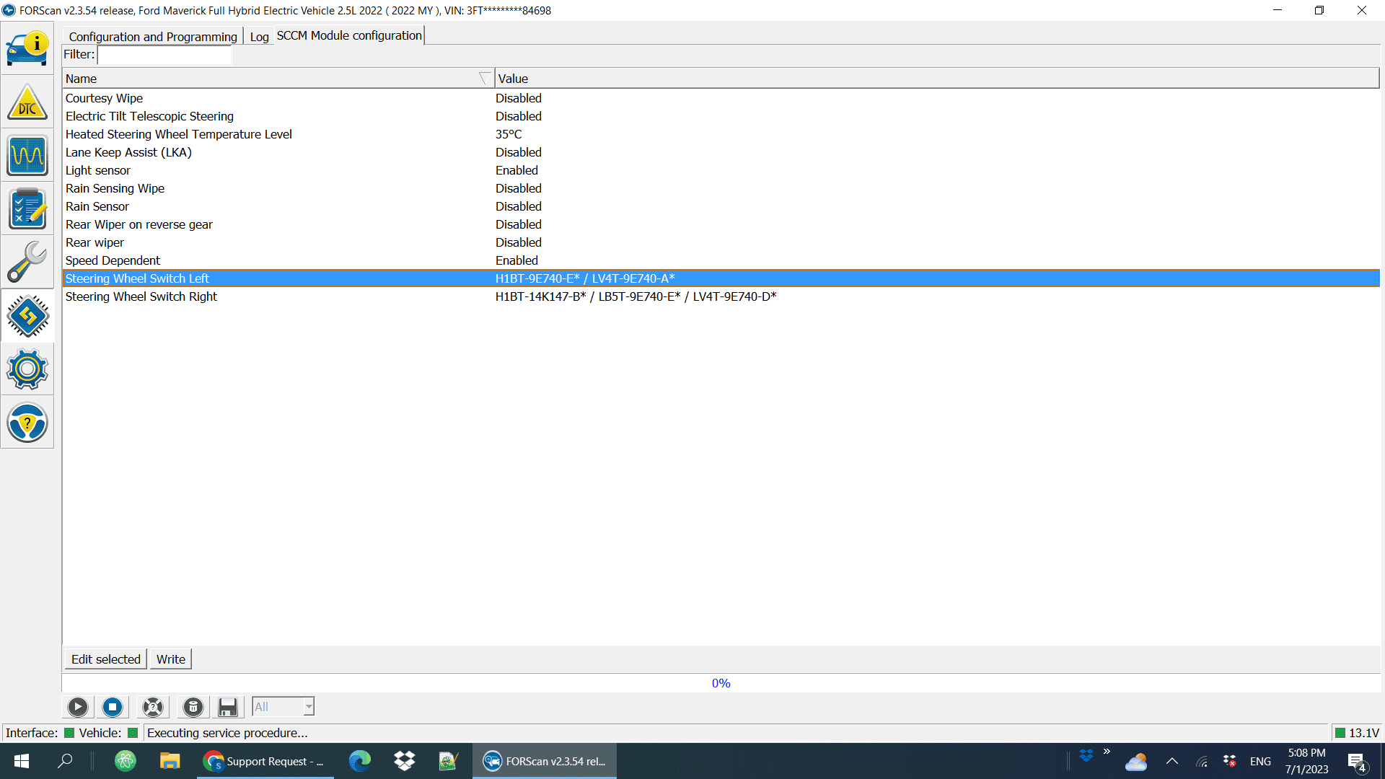Switch to the Log tab

(259, 37)
